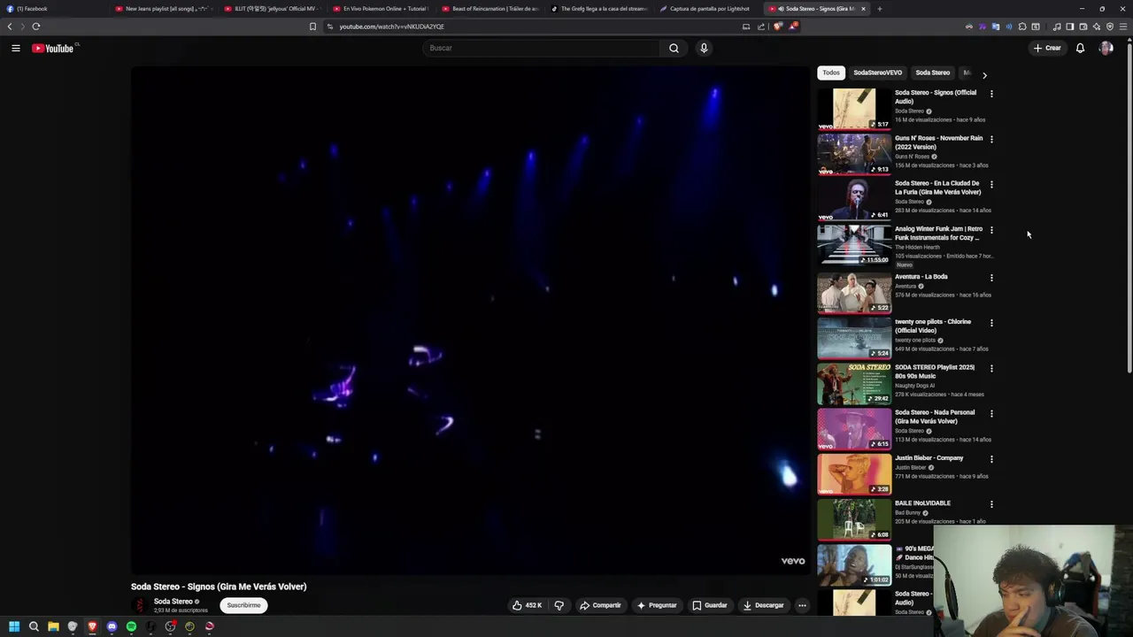Subscribe to Soda Stereo via Suscribirme
The height and width of the screenshot is (637, 1133).
(243, 605)
